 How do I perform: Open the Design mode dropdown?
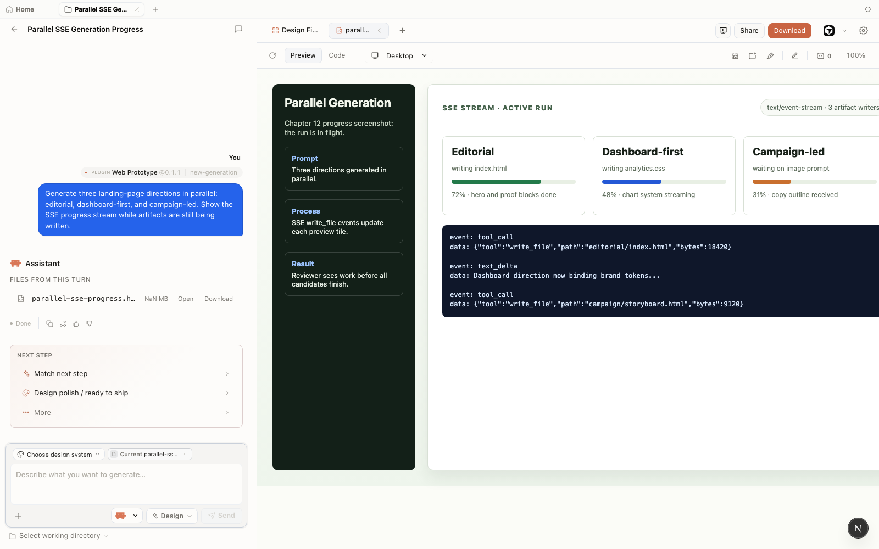(172, 516)
